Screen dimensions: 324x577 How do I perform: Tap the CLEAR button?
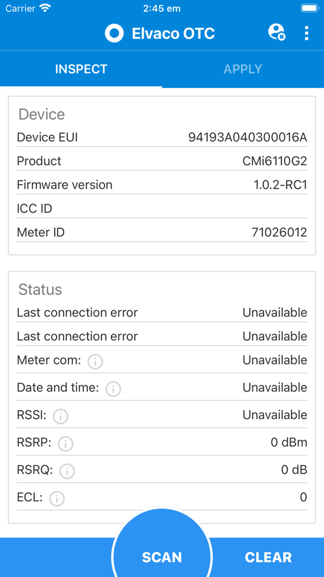[x=268, y=557]
